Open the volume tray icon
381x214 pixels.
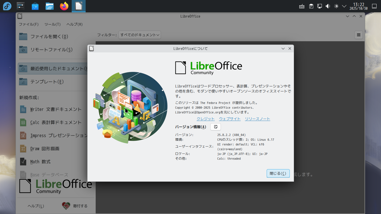[x=328, y=6]
